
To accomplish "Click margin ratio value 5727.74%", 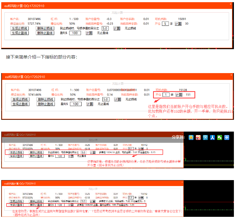I will click(x=34, y=24).
